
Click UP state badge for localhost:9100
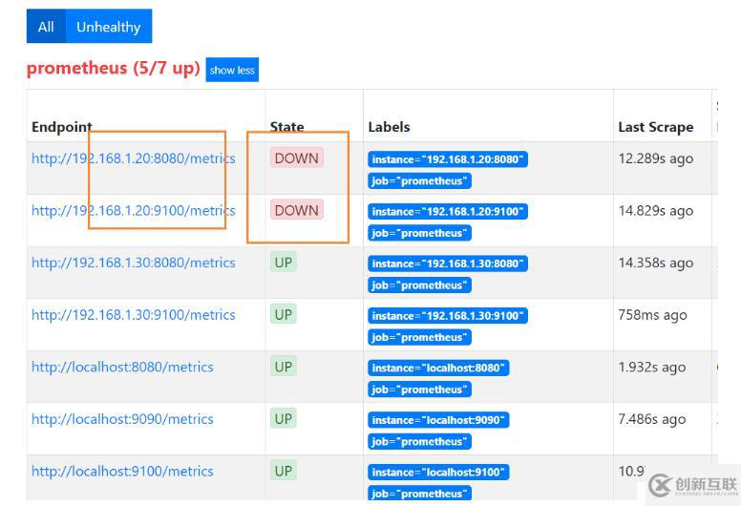(x=284, y=471)
